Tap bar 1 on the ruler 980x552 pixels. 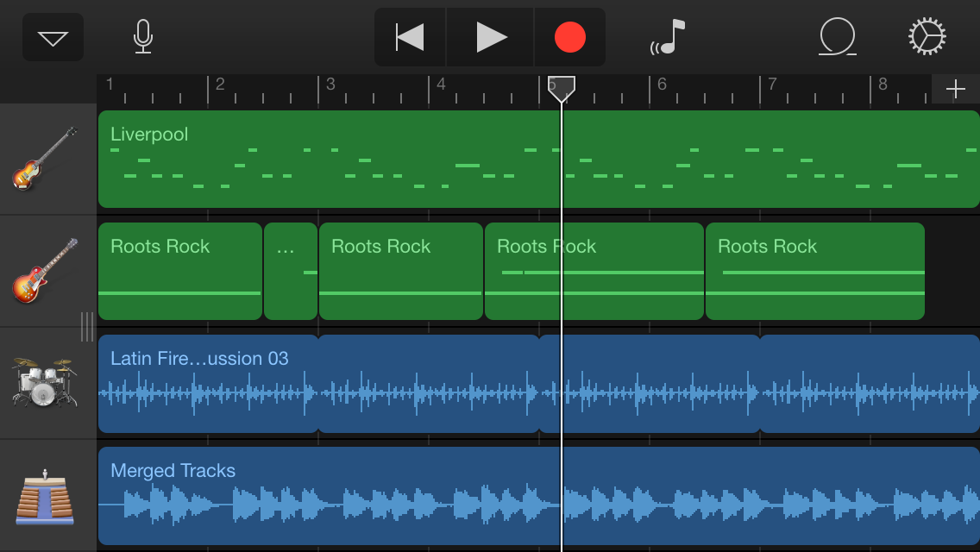tap(110, 84)
